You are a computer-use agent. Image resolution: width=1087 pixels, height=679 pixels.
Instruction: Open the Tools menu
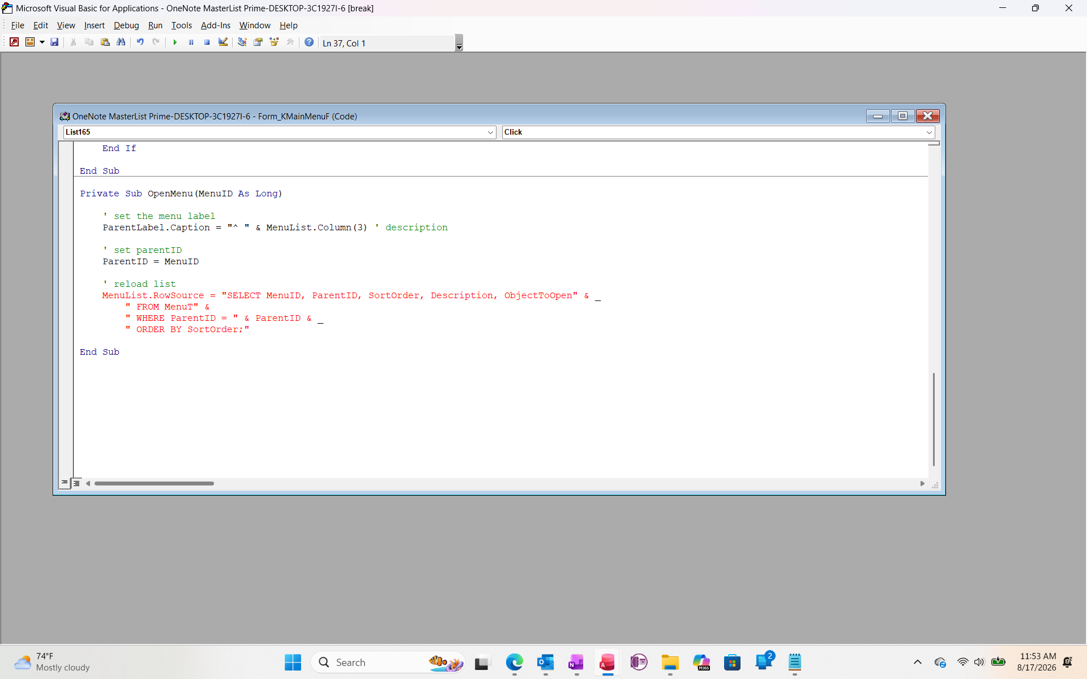pyautogui.click(x=182, y=25)
